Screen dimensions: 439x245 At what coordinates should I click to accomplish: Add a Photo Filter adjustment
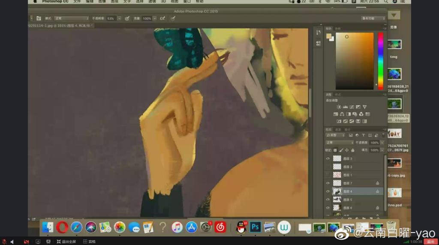(x=355, y=114)
